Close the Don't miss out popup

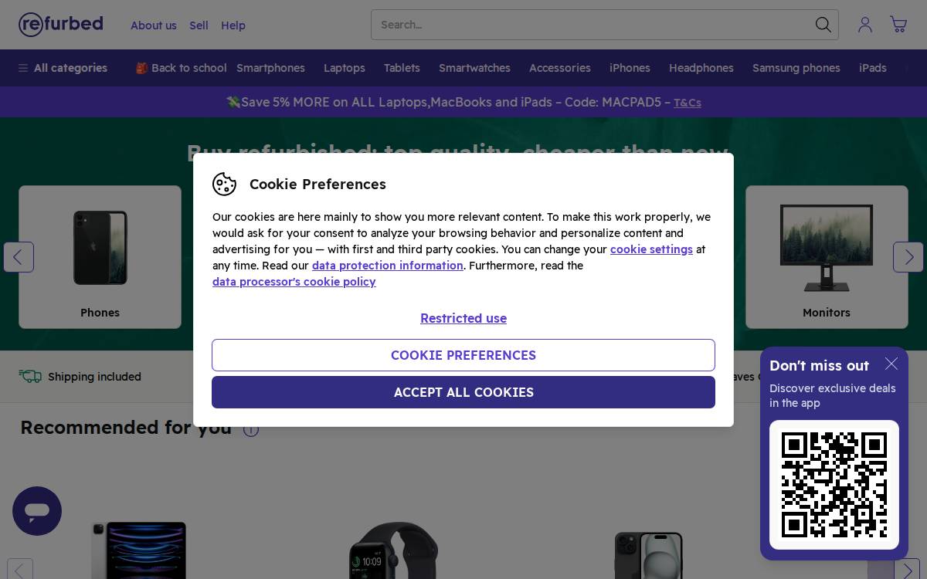pyautogui.click(x=891, y=364)
